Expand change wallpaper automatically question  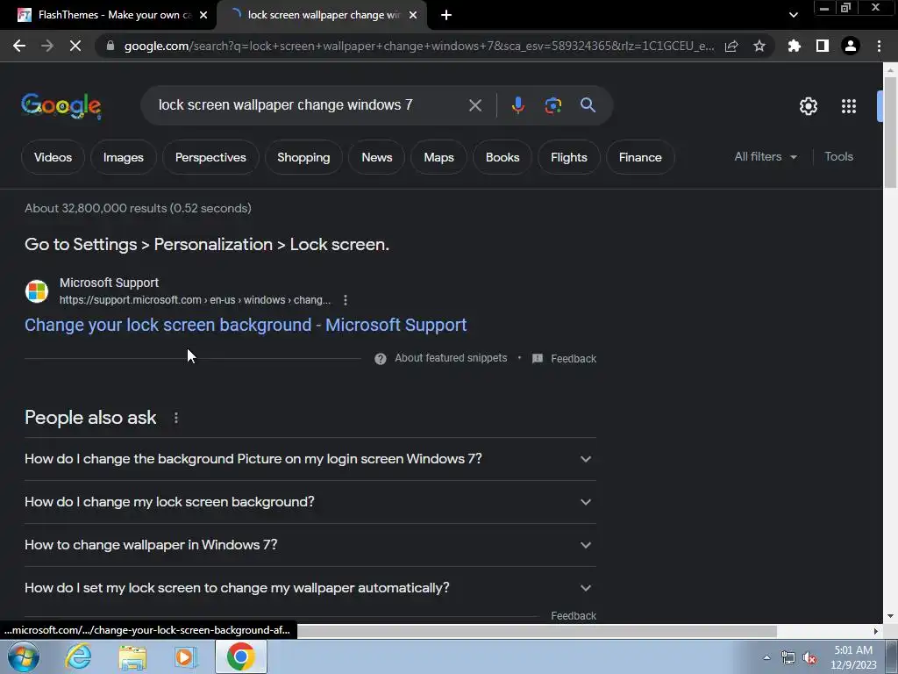310,588
